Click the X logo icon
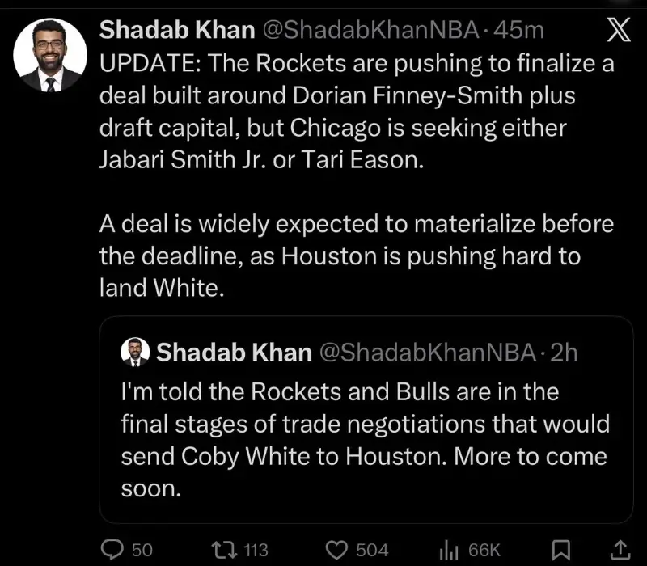 (x=617, y=32)
